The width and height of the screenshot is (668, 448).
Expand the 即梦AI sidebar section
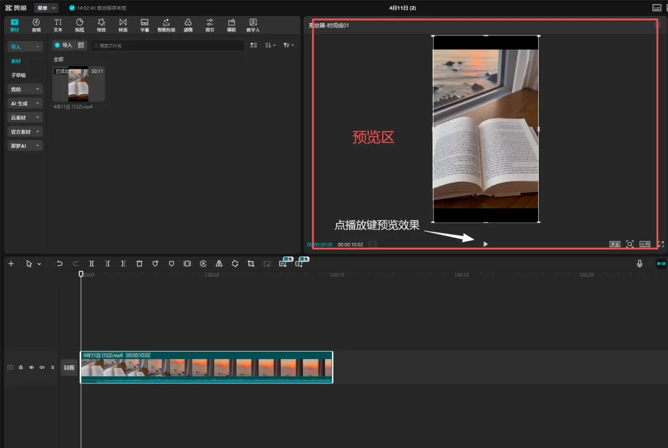click(x=25, y=146)
